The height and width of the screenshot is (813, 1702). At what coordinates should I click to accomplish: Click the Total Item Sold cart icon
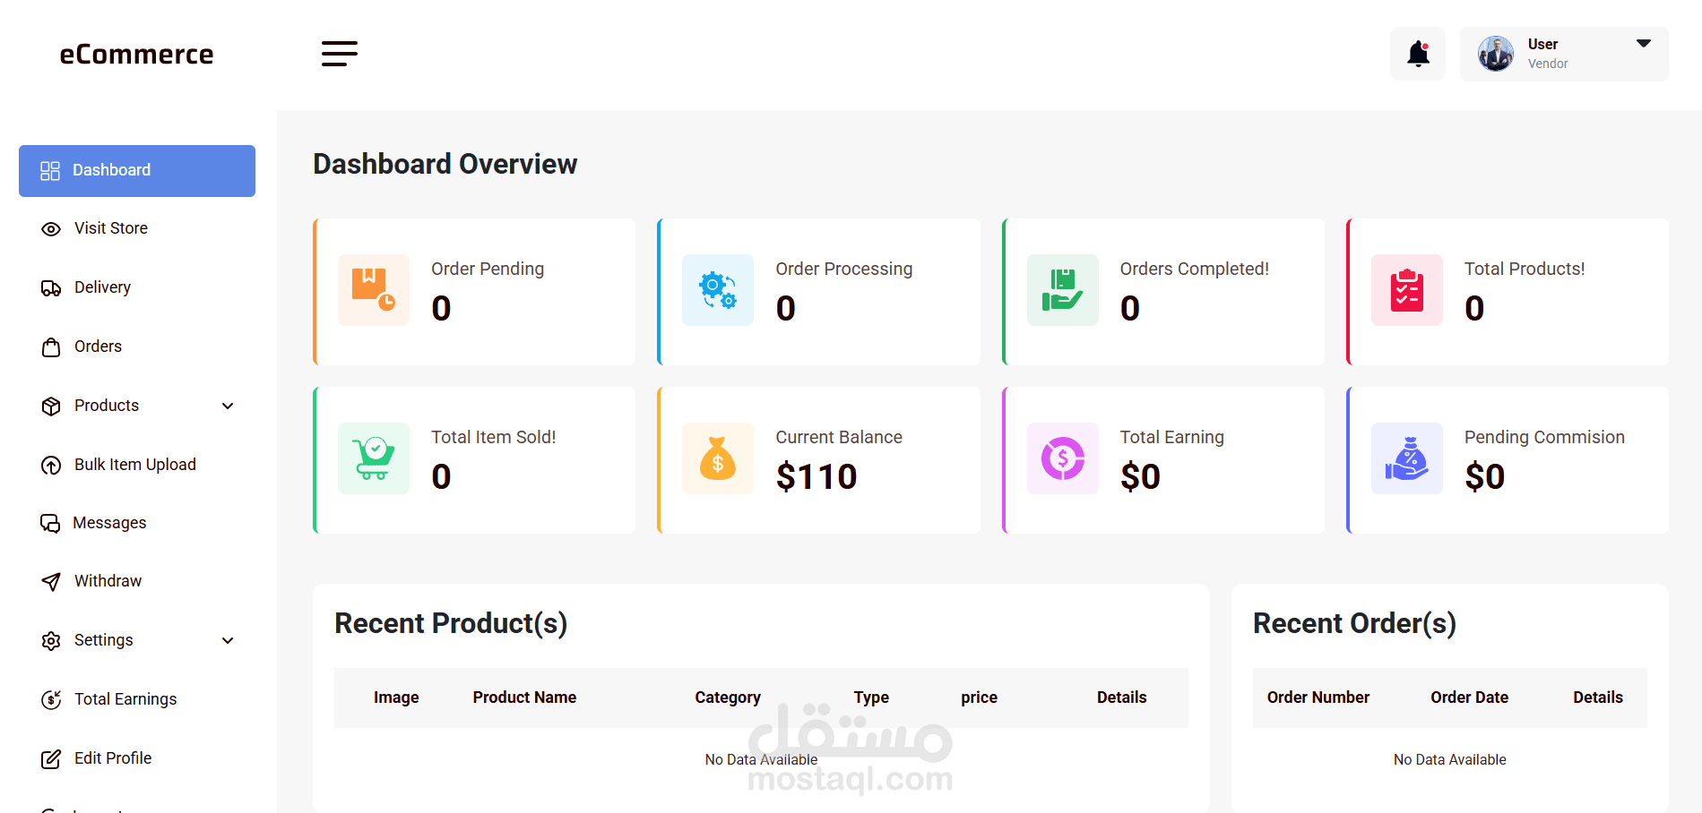coord(374,458)
